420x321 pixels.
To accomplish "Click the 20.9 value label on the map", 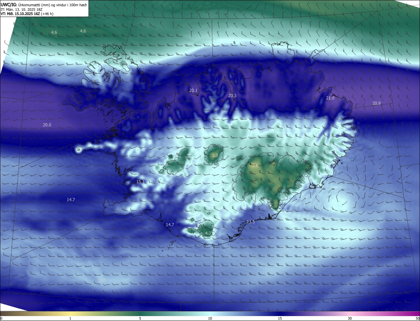I will (376, 103).
